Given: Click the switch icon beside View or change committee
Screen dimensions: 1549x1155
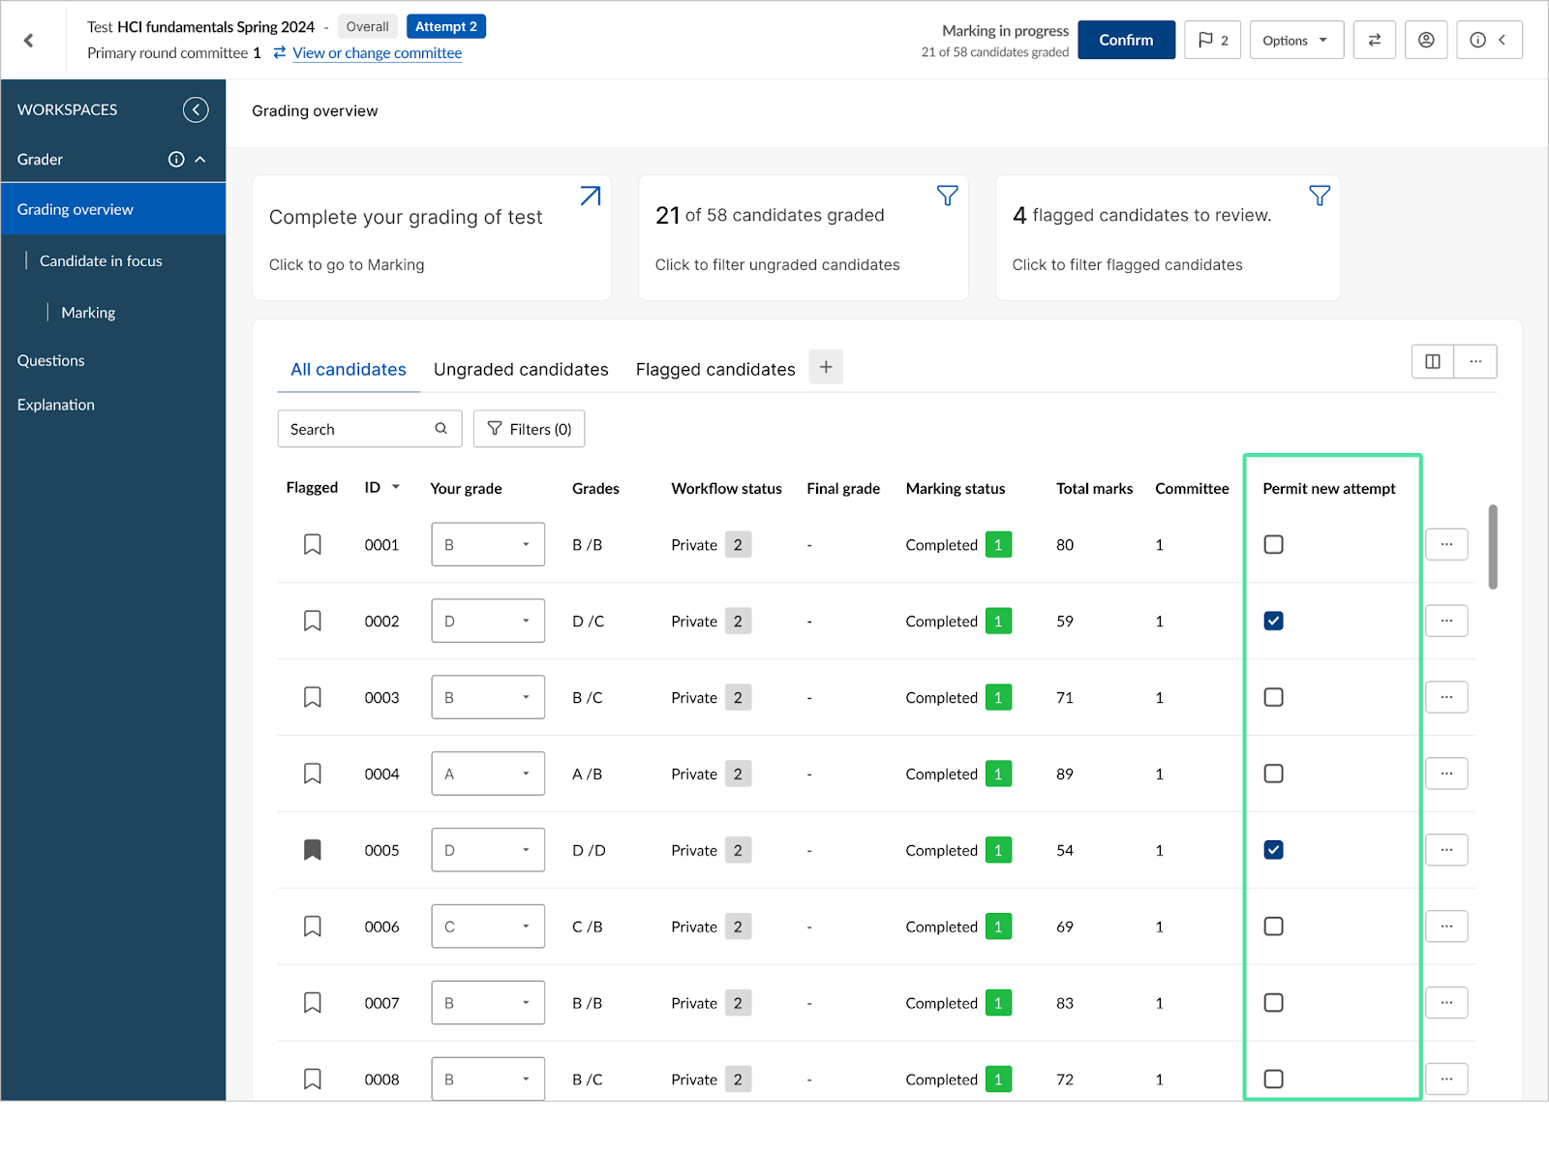Looking at the screenshot, I should (280, 52).
